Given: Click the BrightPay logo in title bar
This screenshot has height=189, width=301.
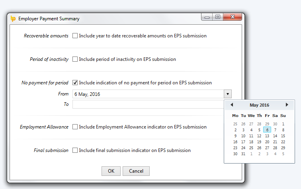Looking at the screenshot, I should [13, 19].
